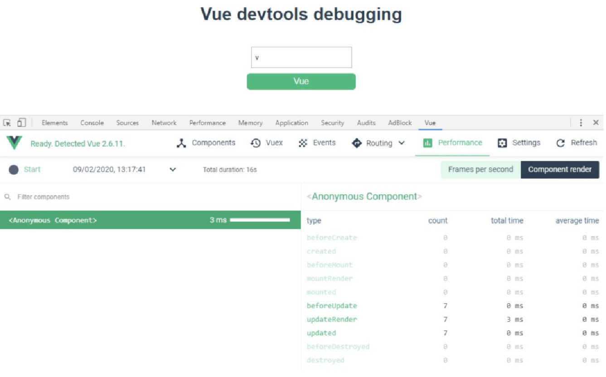Click the Performance chart icon

click(x=427, y=143)
